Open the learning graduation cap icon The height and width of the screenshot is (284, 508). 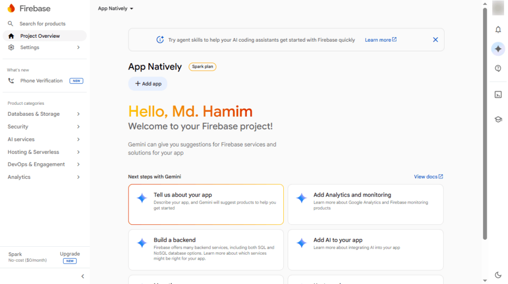pos(498,119)
